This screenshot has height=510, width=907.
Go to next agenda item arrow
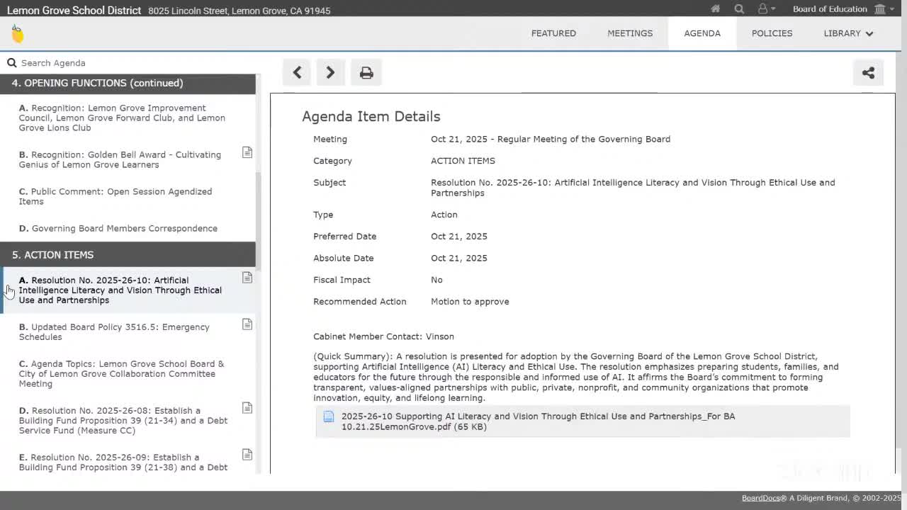[330, 72]
